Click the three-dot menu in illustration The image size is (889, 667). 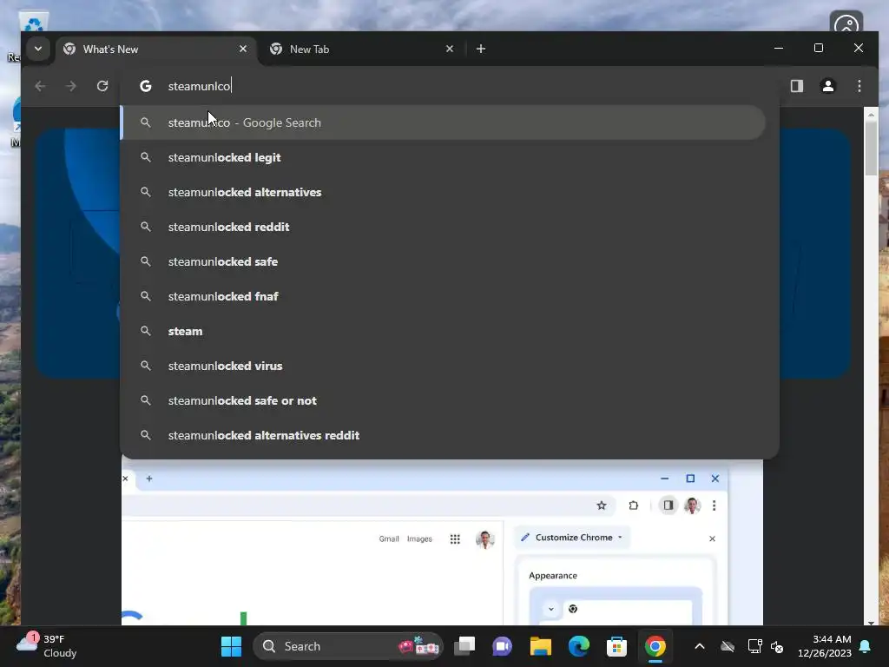[714, 505]
